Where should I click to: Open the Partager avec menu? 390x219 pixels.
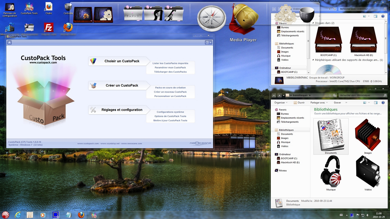click(x=319, y=103)
